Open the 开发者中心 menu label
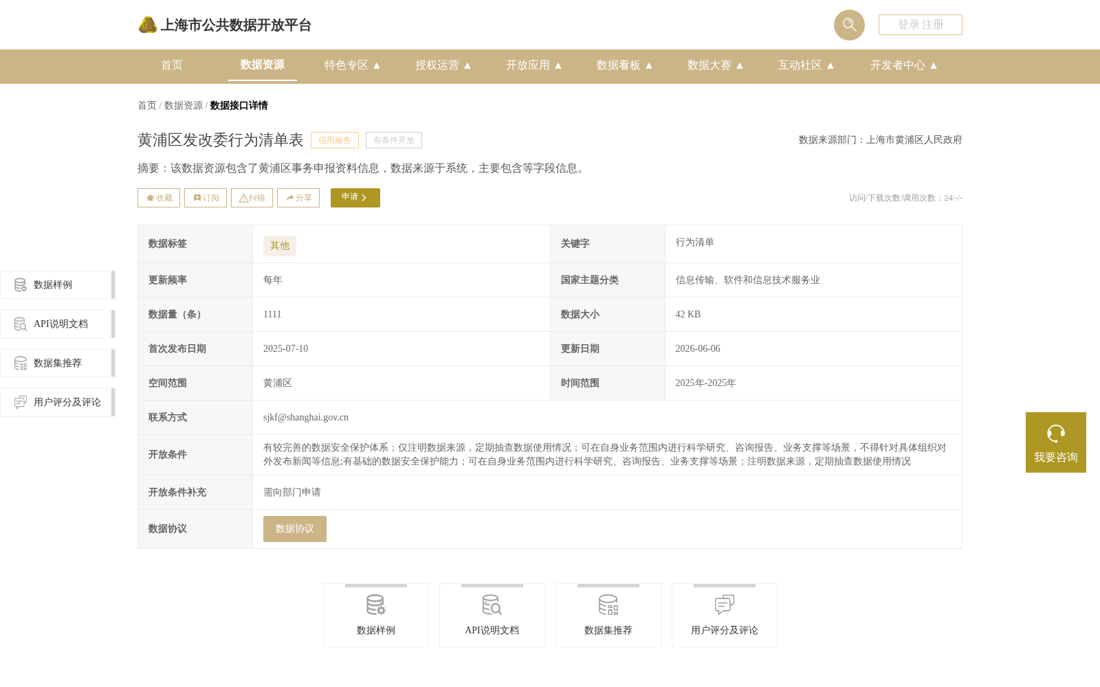Screen dimensions: 1100x687 898,65
